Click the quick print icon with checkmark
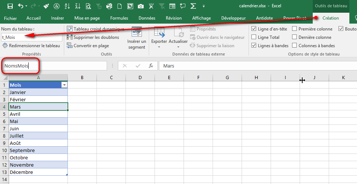357x184 pixels. click(109, 6)
